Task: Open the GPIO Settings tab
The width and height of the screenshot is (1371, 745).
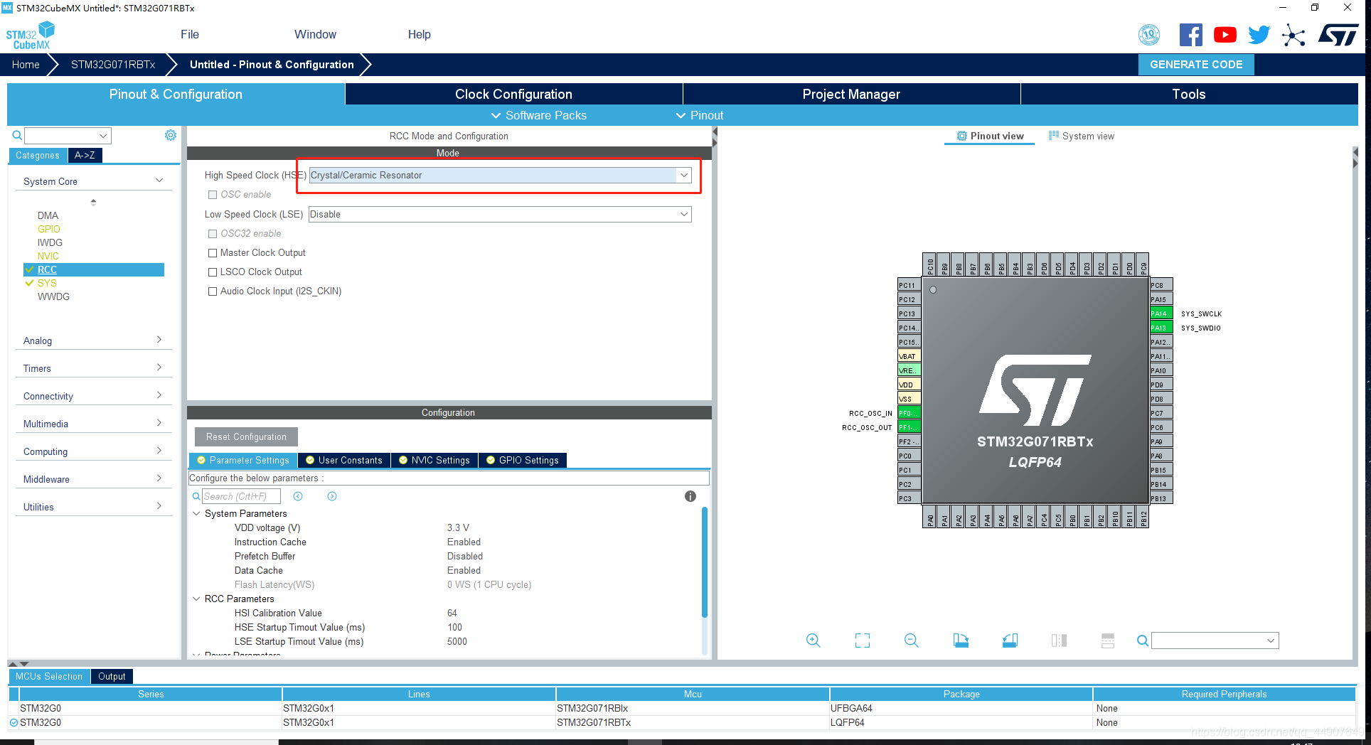Action: point(522,460)
